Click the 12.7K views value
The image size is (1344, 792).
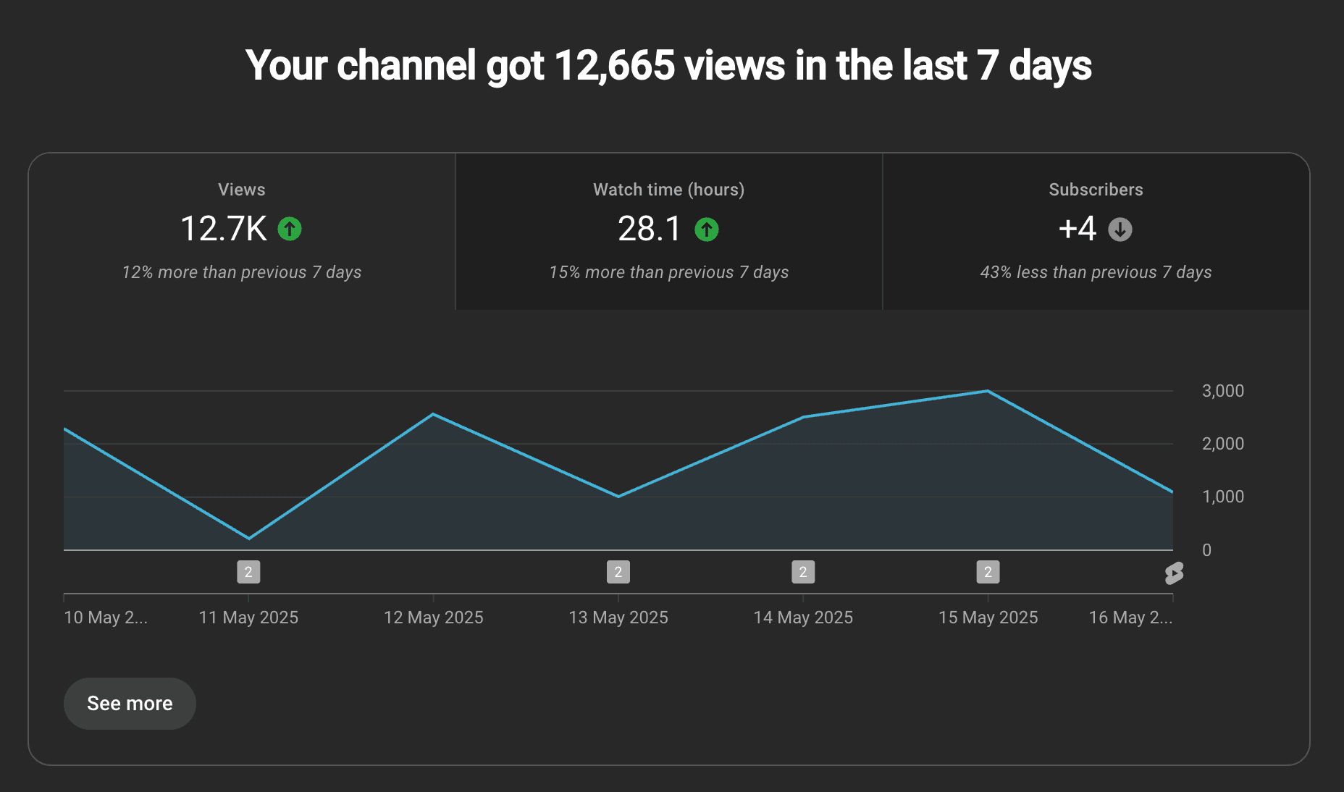224,229
